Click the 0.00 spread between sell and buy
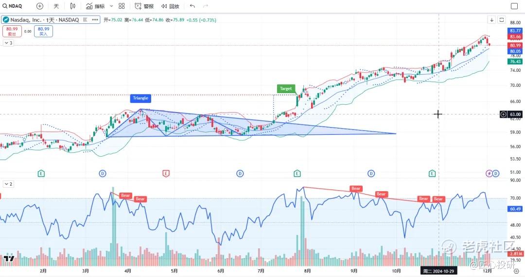525x277 pixels. 28,31
